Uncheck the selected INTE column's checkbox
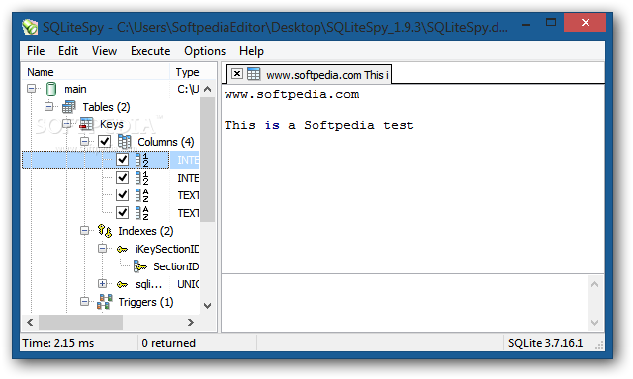This screenshot has width=633, height=379. (x=122, y=160)
